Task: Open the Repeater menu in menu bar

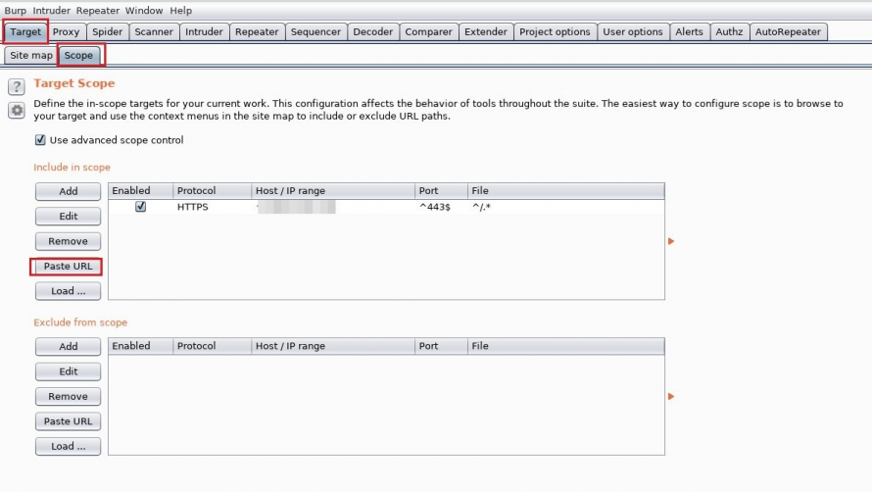Action: (97, 10)
